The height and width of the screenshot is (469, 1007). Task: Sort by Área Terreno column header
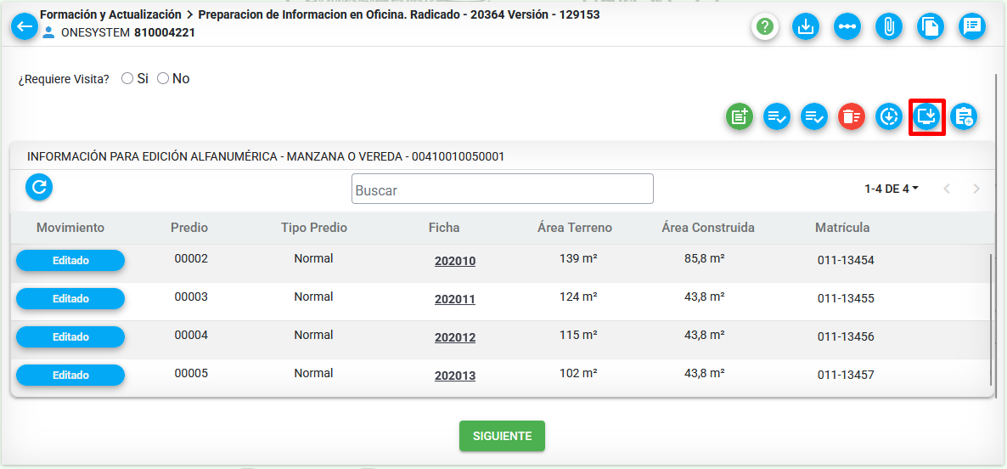575,228
